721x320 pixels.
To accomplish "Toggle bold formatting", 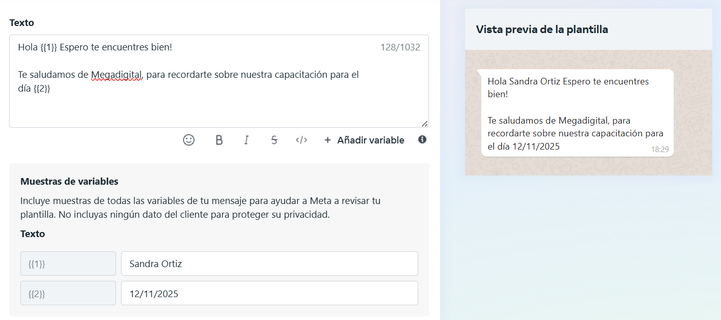I will pyautogui.click(x=219, y=140).
